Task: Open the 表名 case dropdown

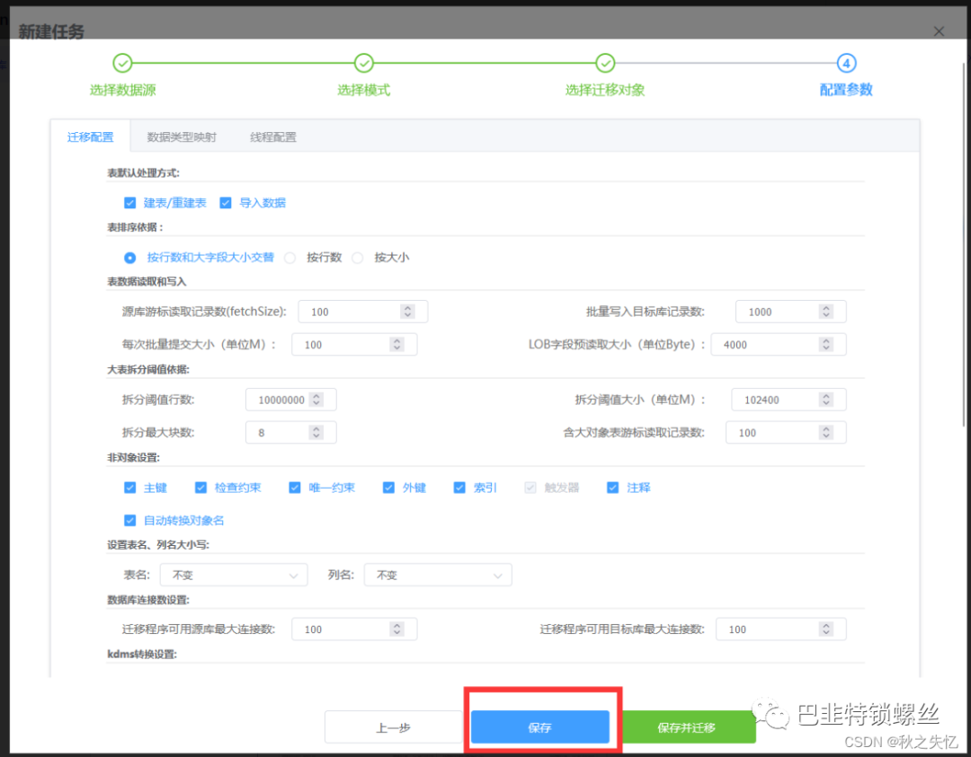Action: click(234, 575)
